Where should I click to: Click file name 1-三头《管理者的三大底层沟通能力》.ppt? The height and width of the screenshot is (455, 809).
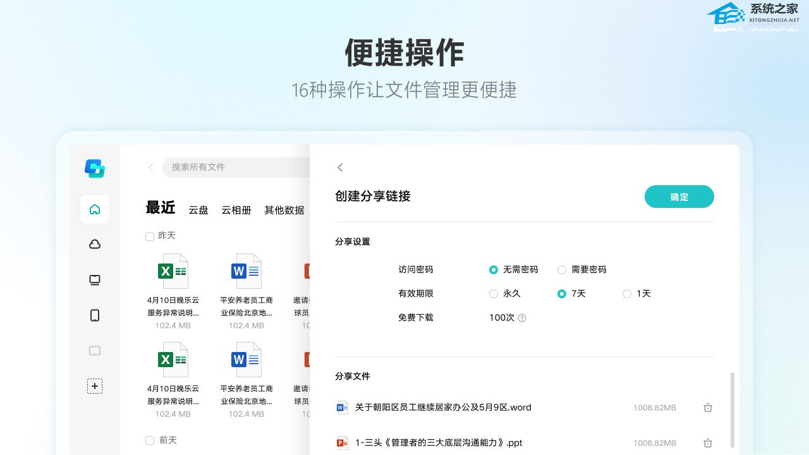point(439,443)
